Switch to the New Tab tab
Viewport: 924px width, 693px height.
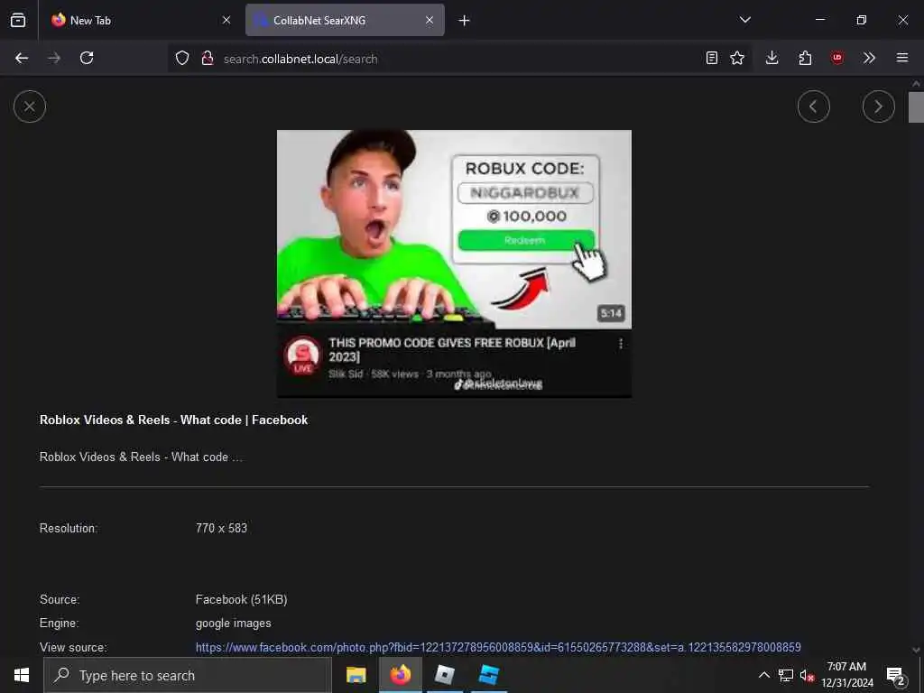point(140,20)
